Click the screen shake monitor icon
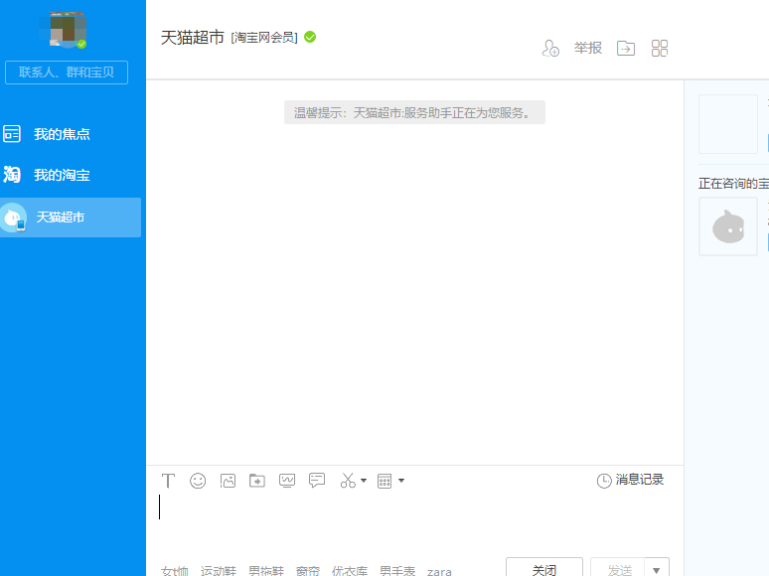 [287, 481]
